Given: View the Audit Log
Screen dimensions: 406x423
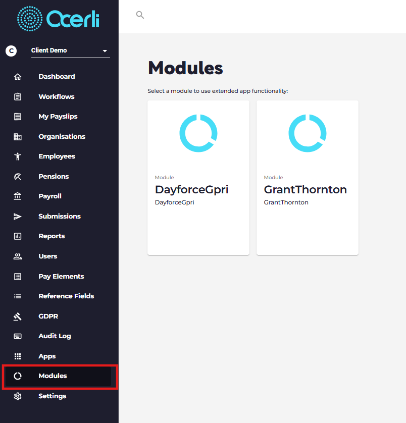Looking at the screenshot, I should (x=55, y=336).
